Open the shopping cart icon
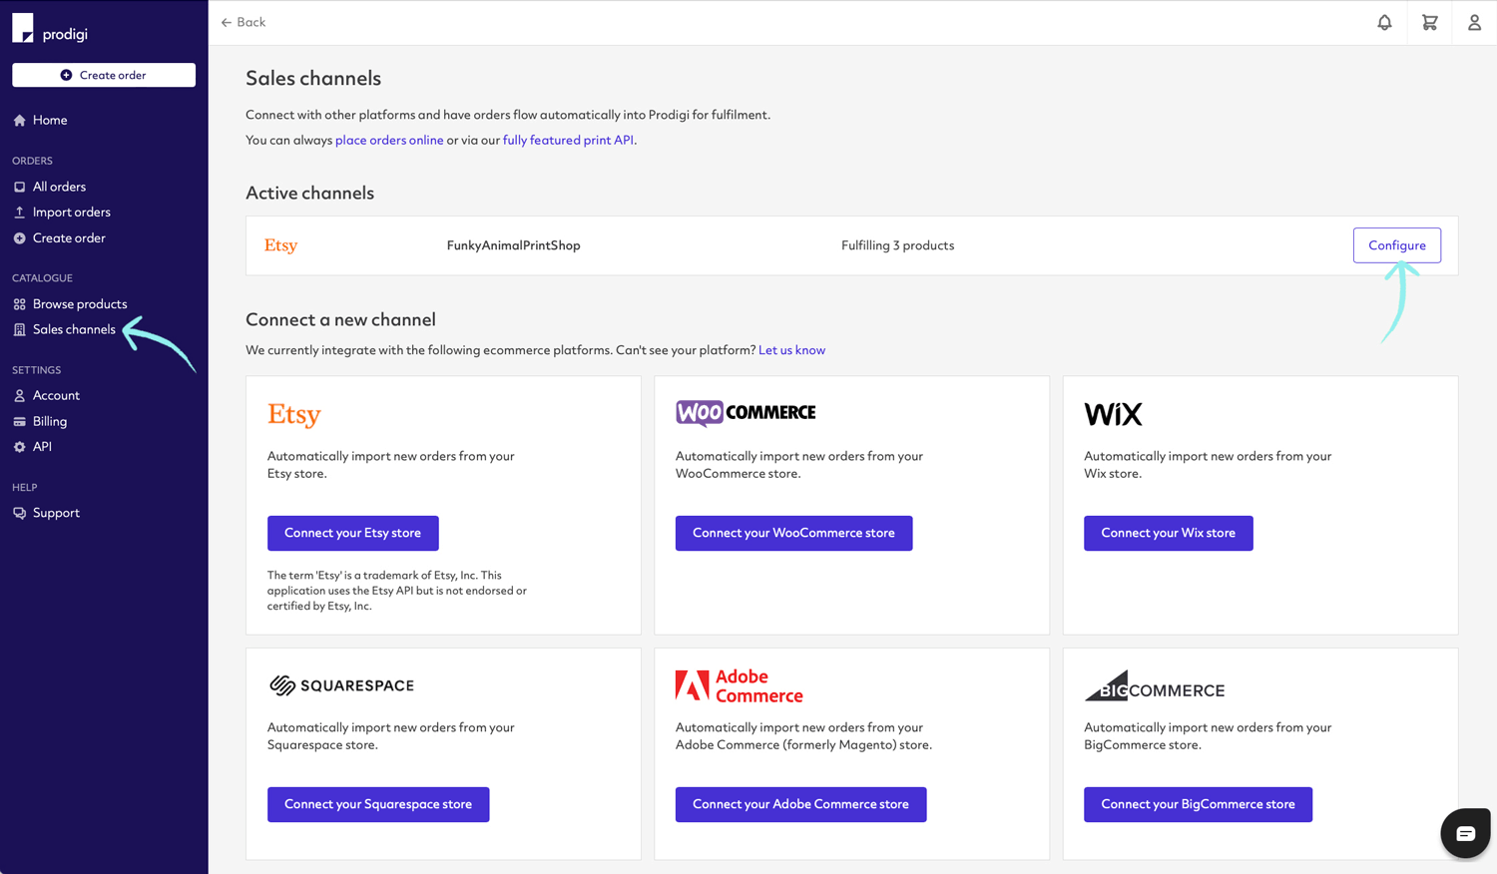1497x874 pixels. pos(1429,22)
